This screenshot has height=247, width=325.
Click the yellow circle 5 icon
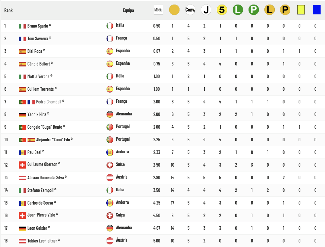click(222, 10)
